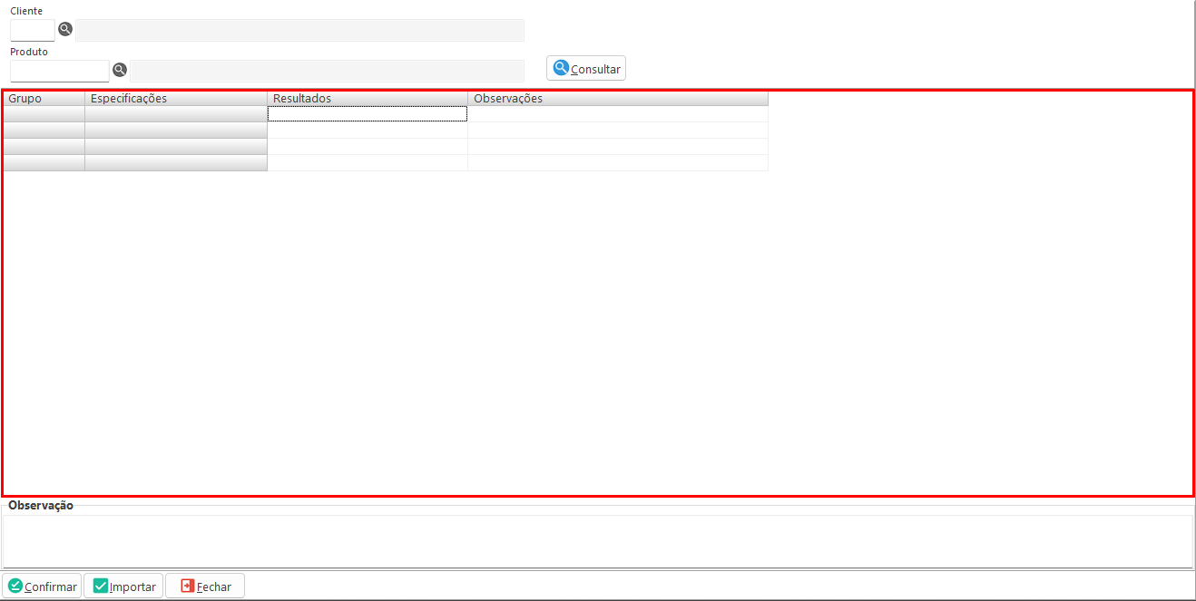Viewport: 1196px width, 601px height.
Task: Click the grey Cliente name field
Action: click(x=299, y=30)
